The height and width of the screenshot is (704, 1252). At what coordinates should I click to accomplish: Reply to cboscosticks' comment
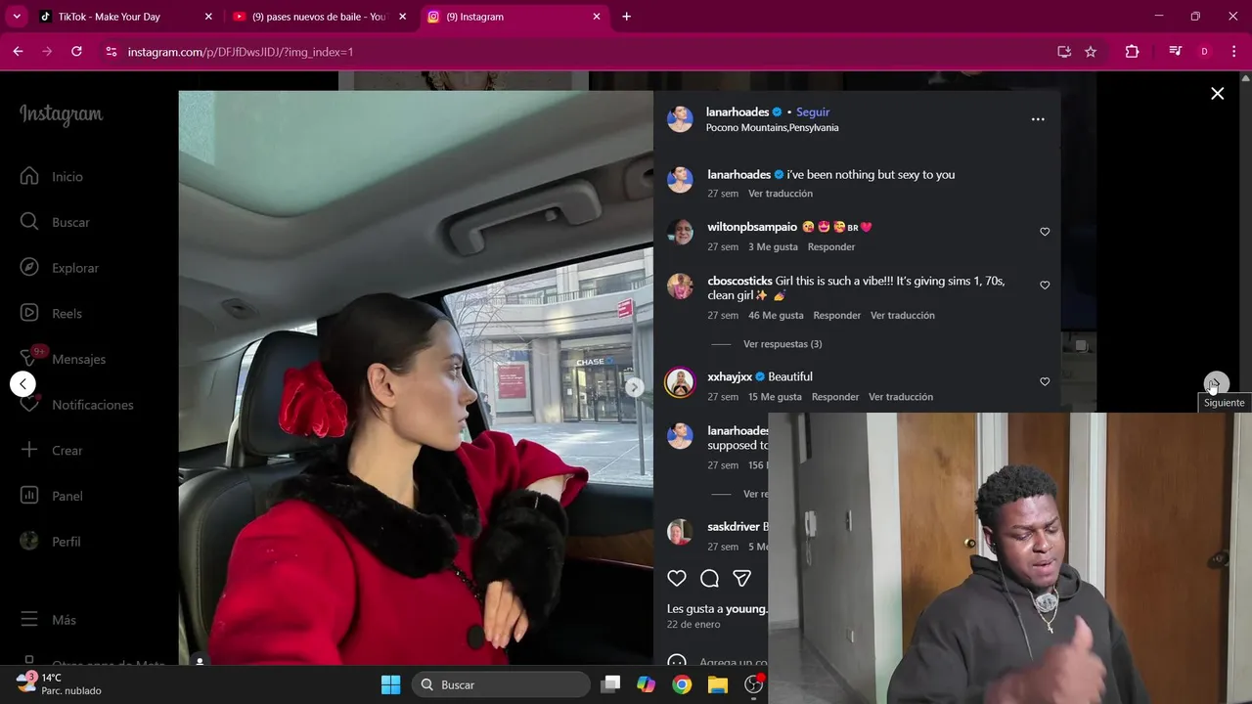click(x=836, y=316)
